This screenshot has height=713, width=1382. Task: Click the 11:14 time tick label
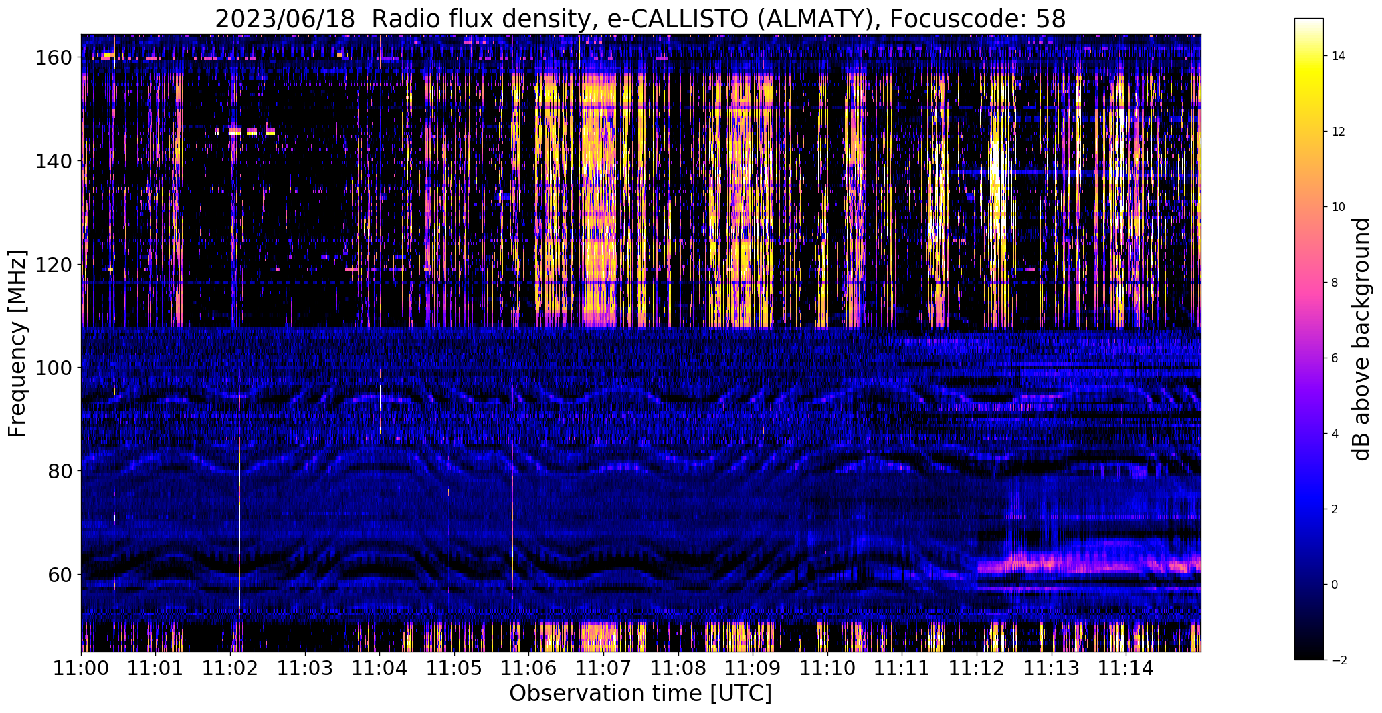(x=1126, y=667)
